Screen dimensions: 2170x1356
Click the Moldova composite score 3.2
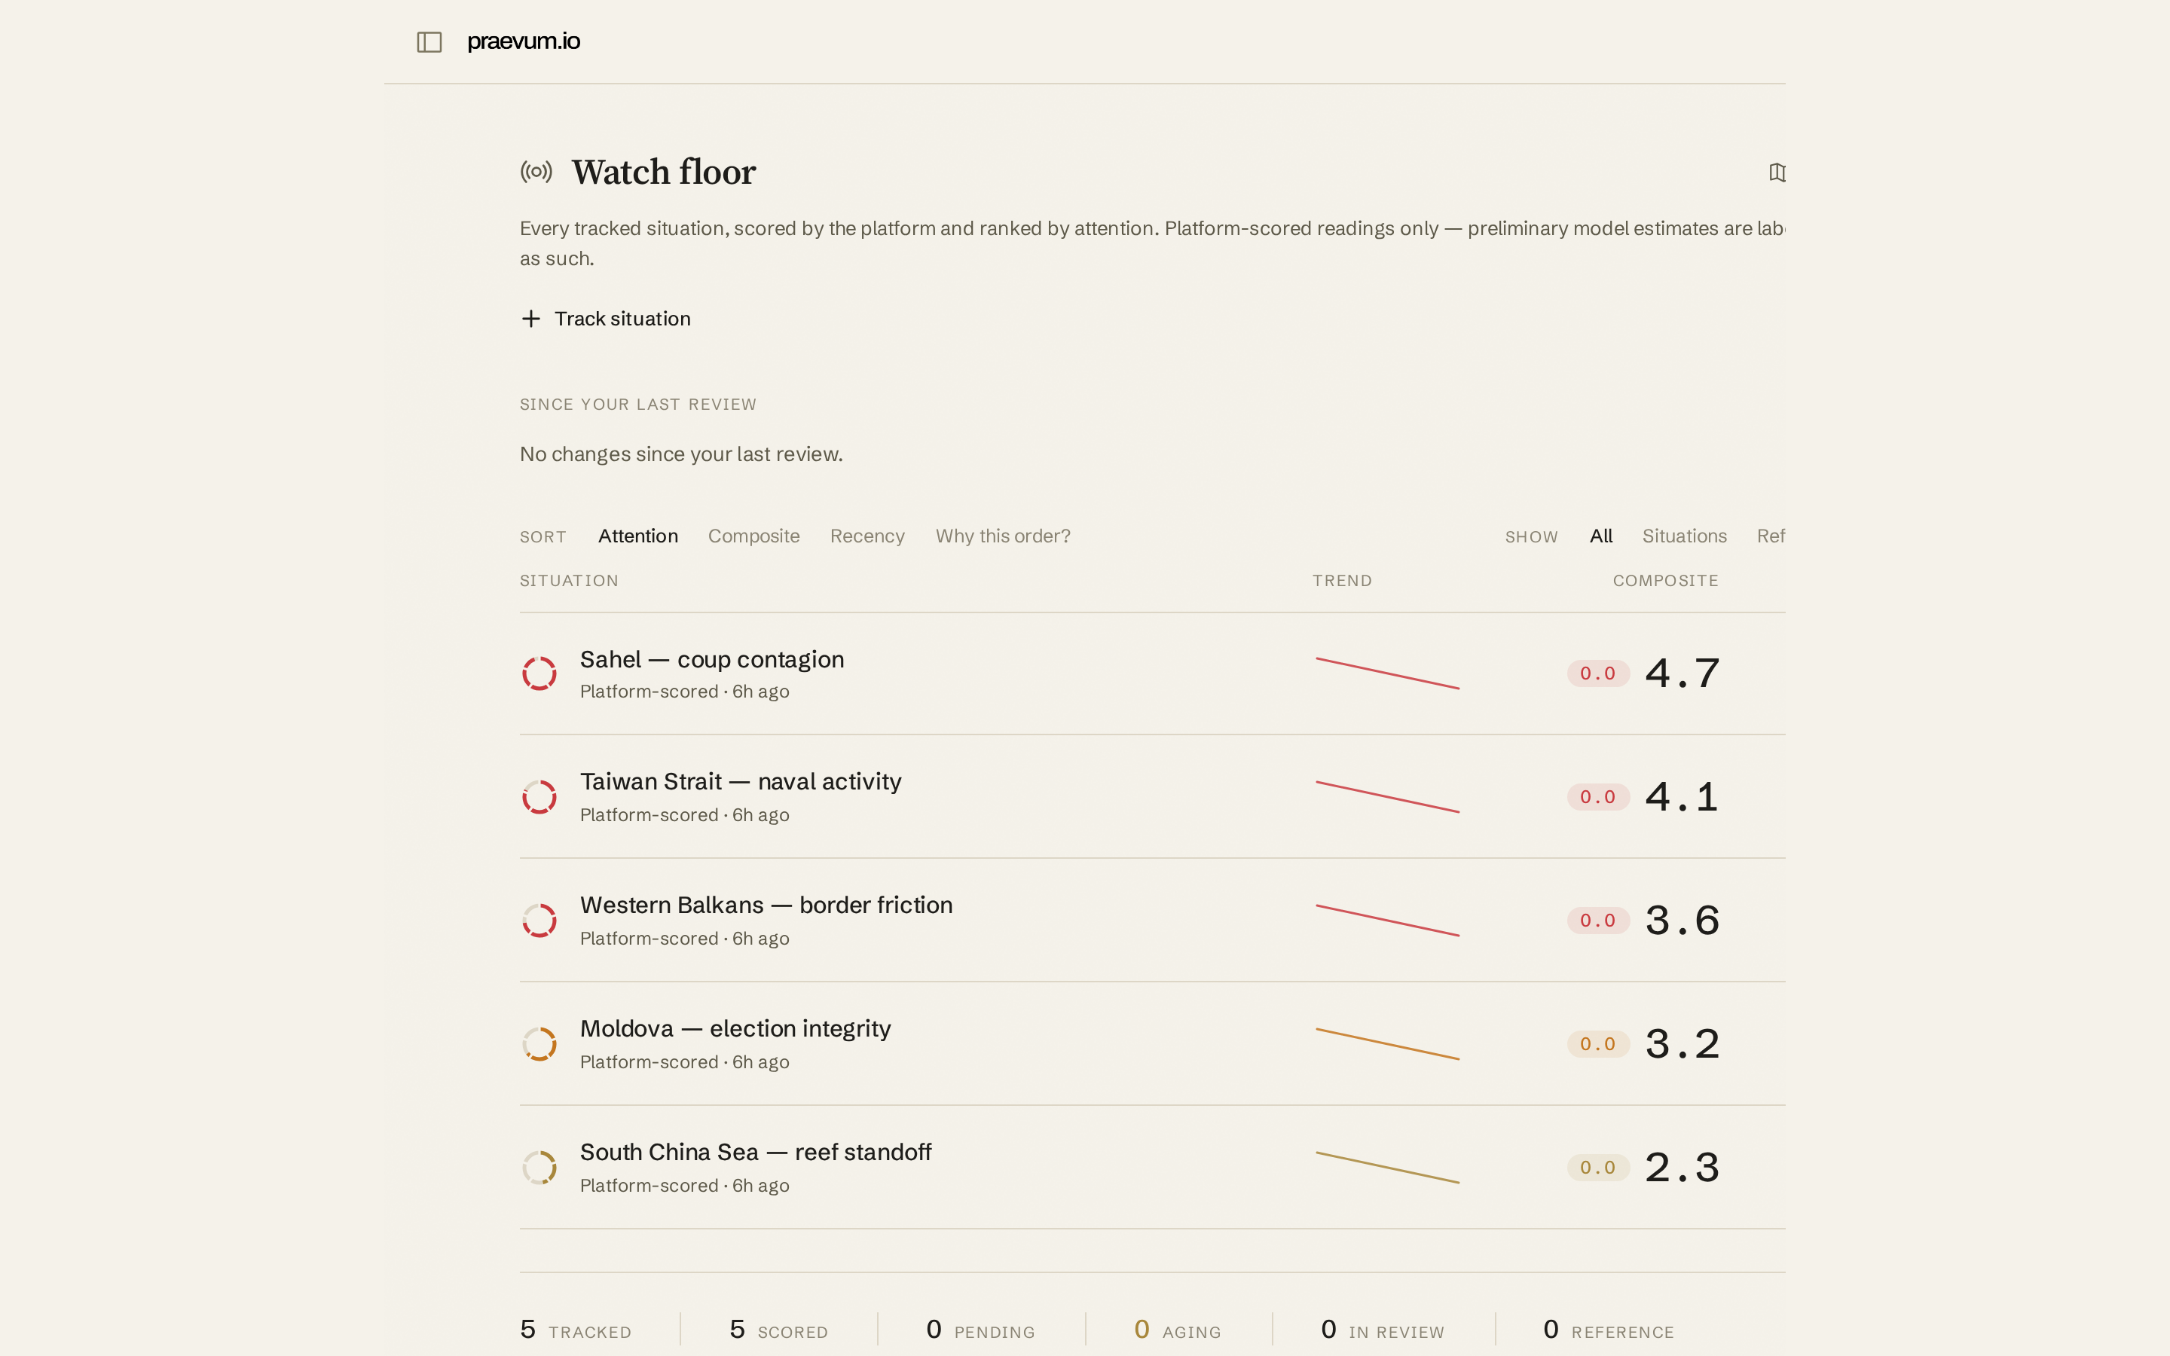[x=1683, y=1044]
